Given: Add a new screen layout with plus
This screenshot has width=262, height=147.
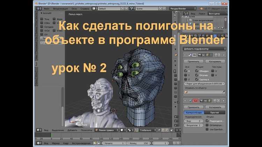Looking at the screenshot, I should click(123, 8).
